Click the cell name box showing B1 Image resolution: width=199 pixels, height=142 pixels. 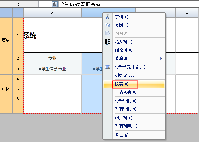pos(19,4)
